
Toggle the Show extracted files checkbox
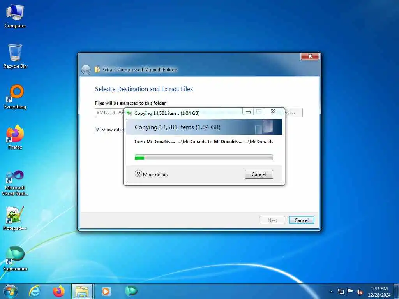(97, 129)
